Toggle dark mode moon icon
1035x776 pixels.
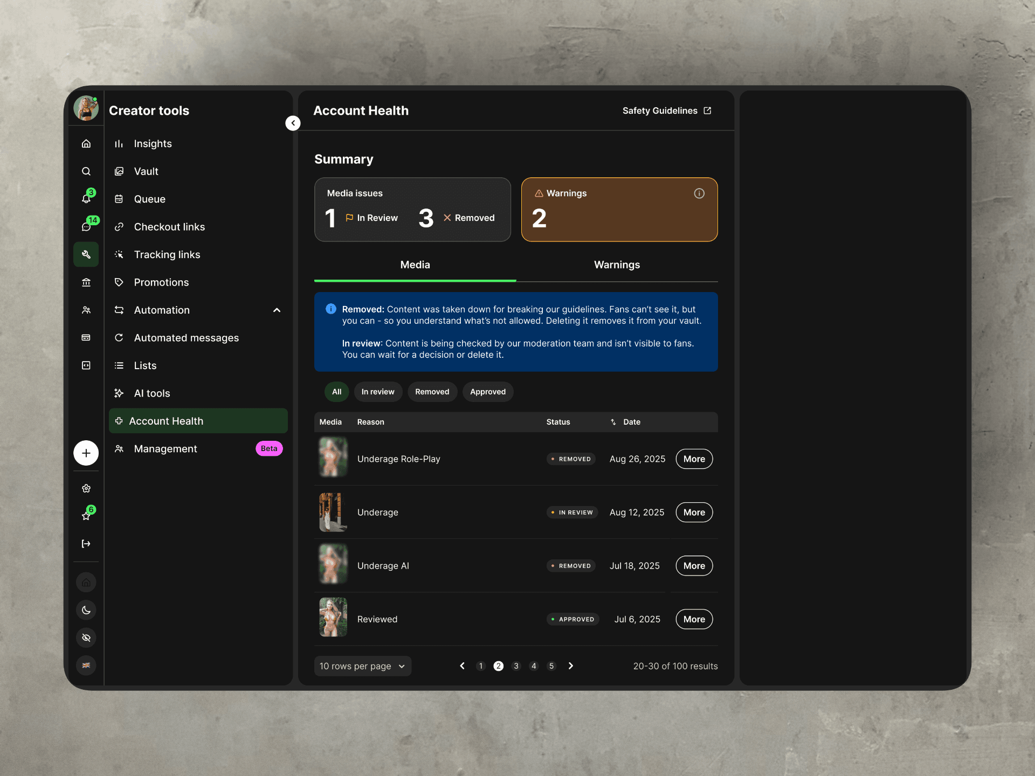(86, 610)
